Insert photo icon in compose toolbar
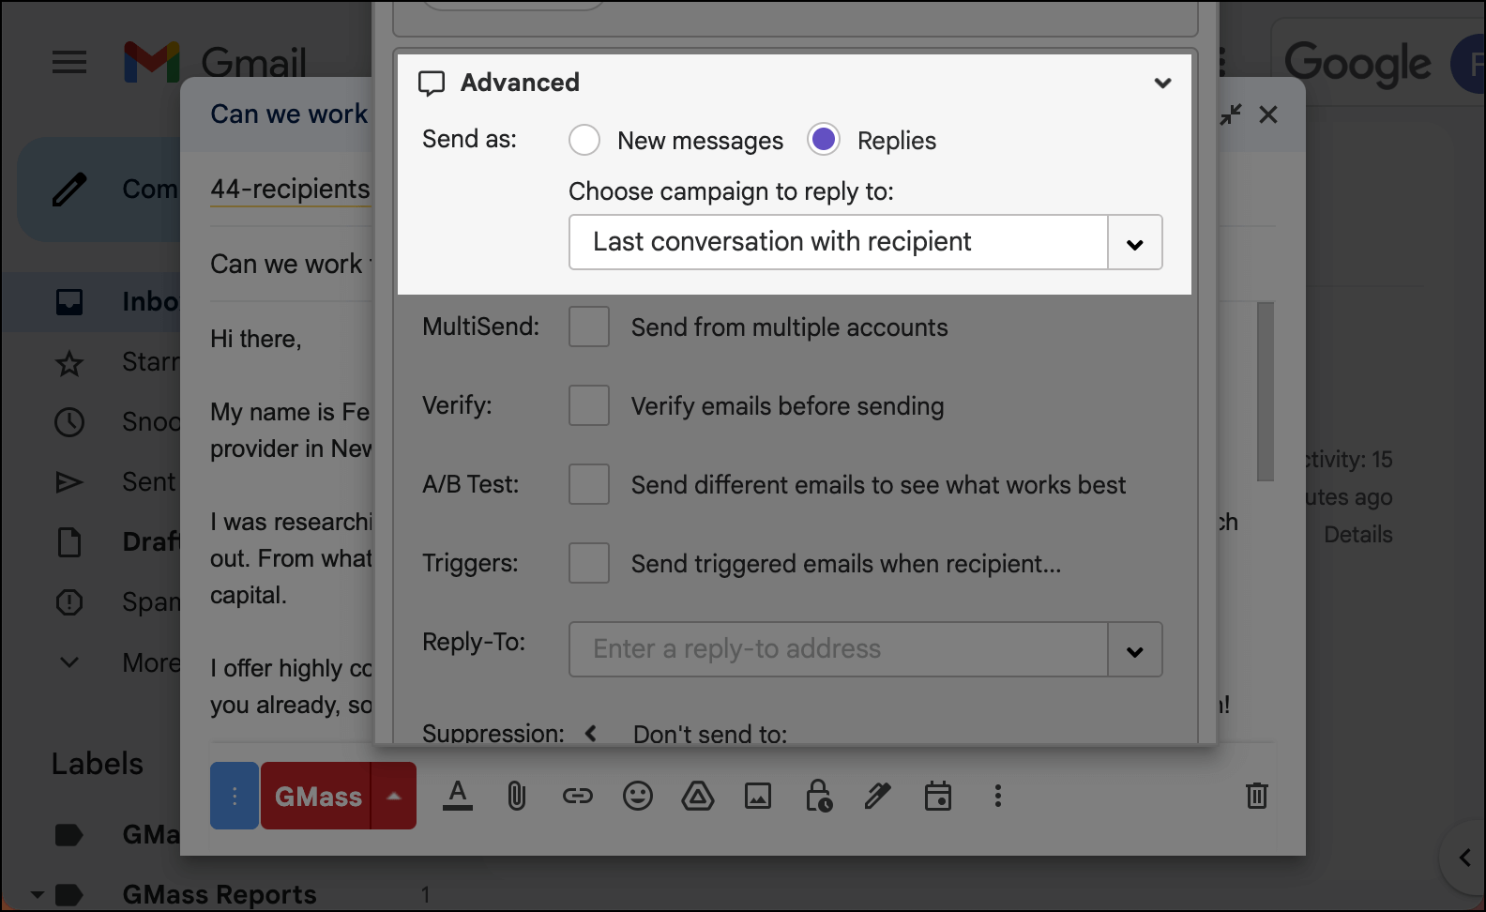This screenshot has height=912, width=1486. [758, 796]
